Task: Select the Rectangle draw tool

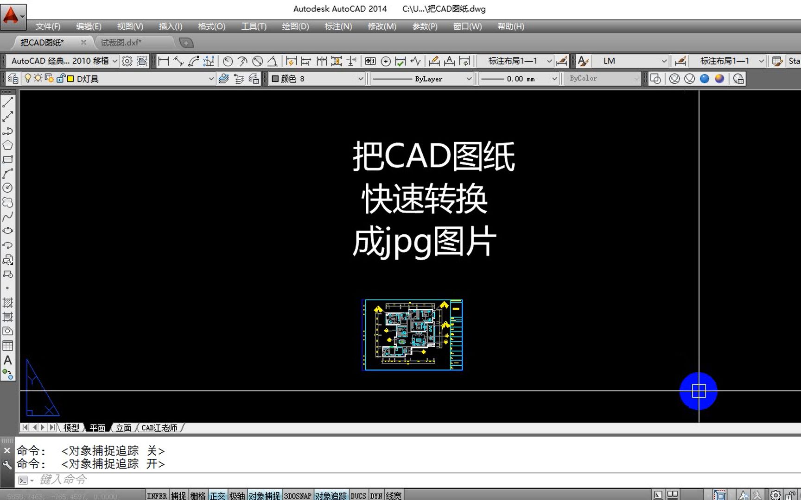Action: coord(8,160)
